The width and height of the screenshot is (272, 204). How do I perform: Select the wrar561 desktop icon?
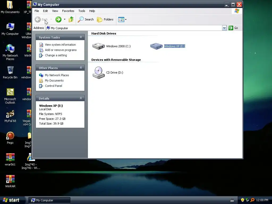coord(10,160)
